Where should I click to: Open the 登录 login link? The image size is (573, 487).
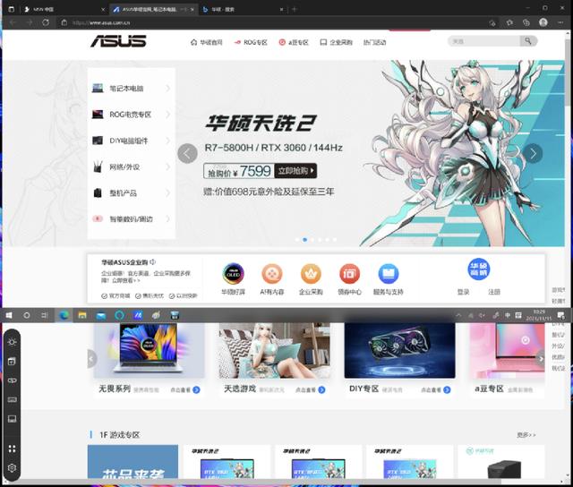[x=463, y=292]
